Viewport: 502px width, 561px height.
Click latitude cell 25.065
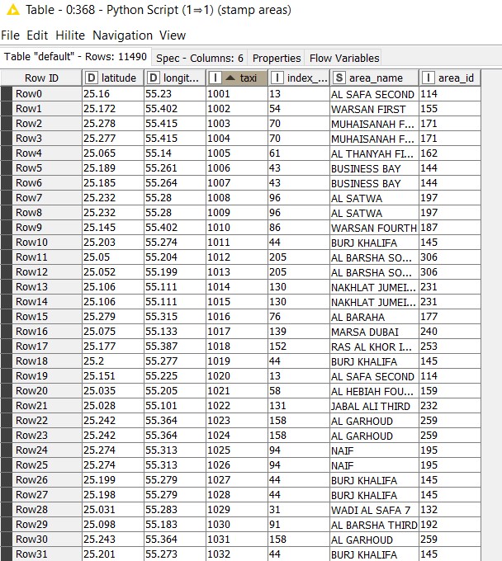tap(113, 153)
